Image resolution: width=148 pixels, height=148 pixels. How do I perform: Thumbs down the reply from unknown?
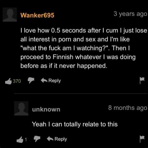click(37, 139)
